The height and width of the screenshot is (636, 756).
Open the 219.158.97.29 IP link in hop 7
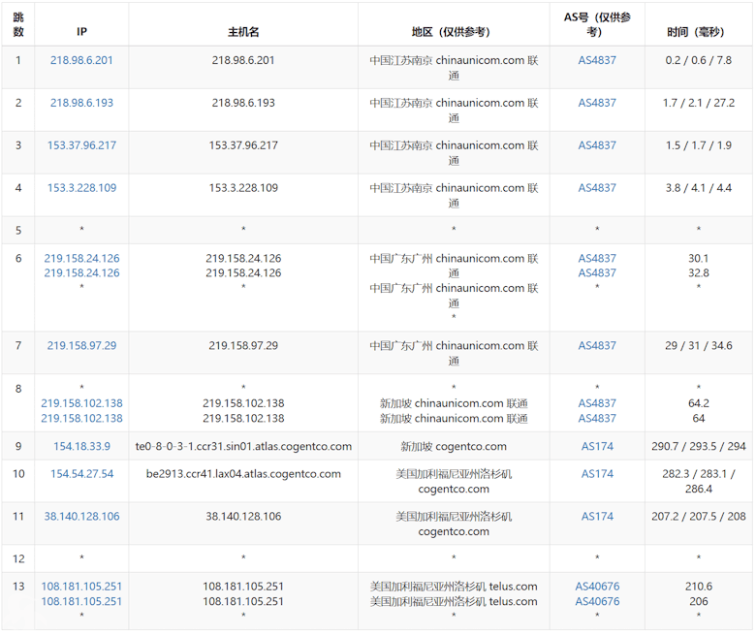pos(81,346)
